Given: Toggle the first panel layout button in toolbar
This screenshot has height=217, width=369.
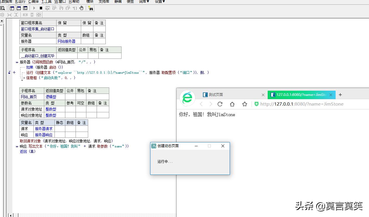Looking at the screenshot, I should (x=12, y=8).
